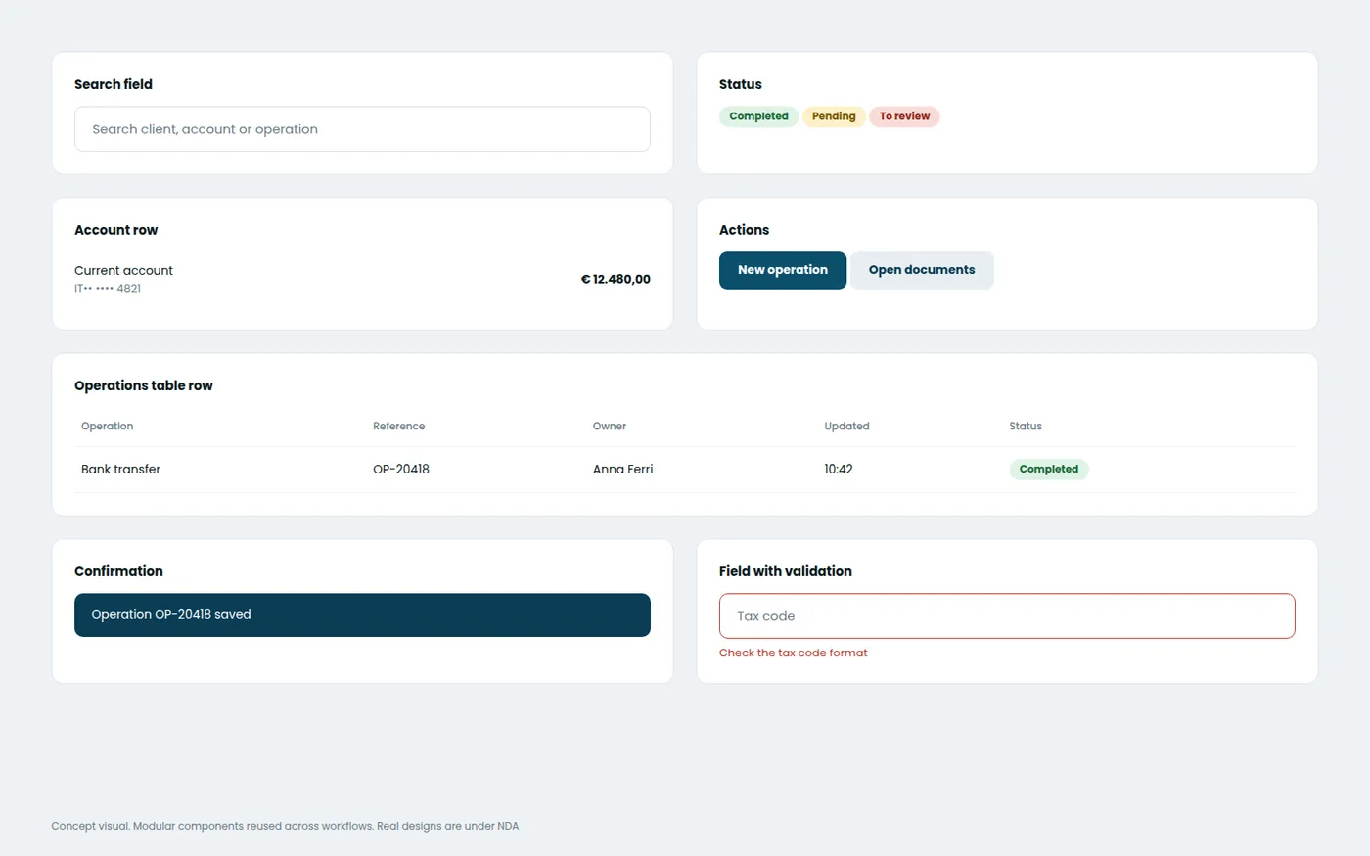Click the Concept visual footer note
Viewport: 1370px width, 856px height.
point(285,826)
